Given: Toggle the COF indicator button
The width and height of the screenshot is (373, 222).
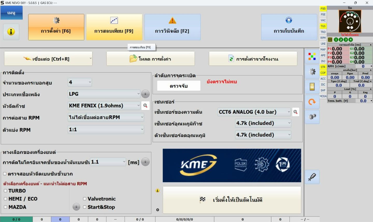Looking at the screenshot, I should [x=323, y=73].
